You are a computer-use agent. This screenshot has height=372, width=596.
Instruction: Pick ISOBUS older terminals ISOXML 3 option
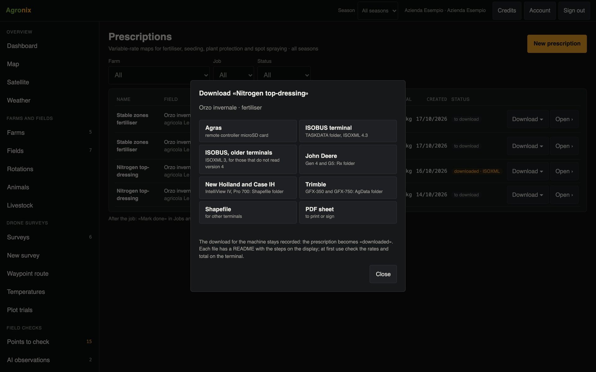(x=248, y=159)
